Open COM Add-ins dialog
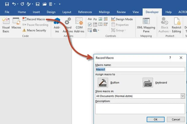 point(79,25)
